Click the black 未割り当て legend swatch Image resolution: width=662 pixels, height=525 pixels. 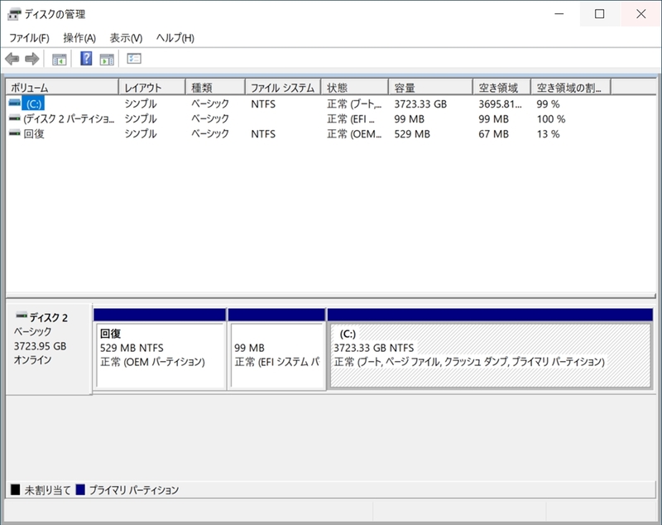[x=16, y=490]
